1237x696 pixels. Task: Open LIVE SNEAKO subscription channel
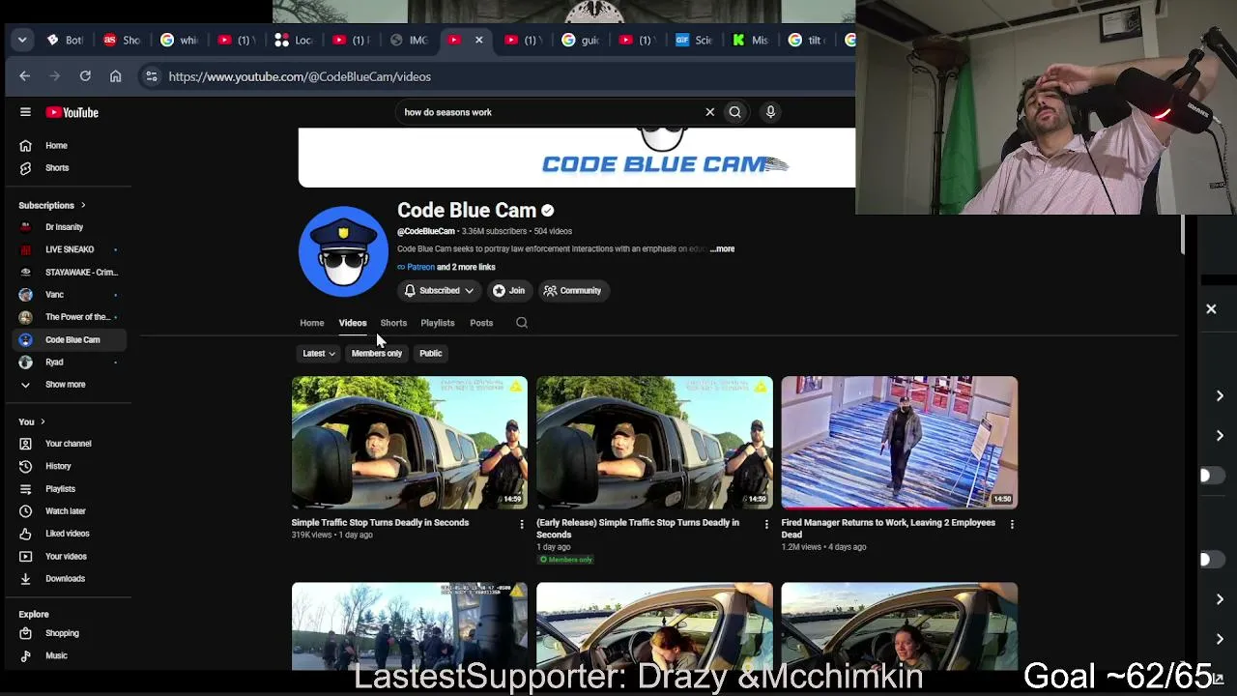70,250
